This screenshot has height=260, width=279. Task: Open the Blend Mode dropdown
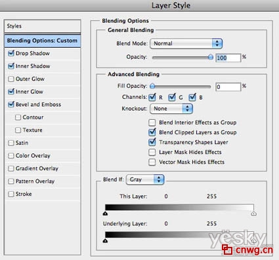tap(186, 43)
